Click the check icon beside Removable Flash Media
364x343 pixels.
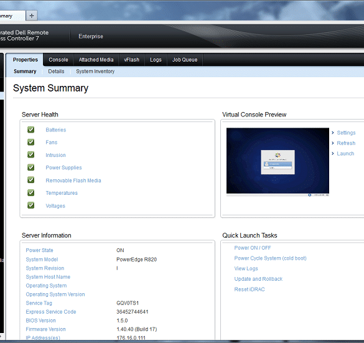click(x=30, y=180)
